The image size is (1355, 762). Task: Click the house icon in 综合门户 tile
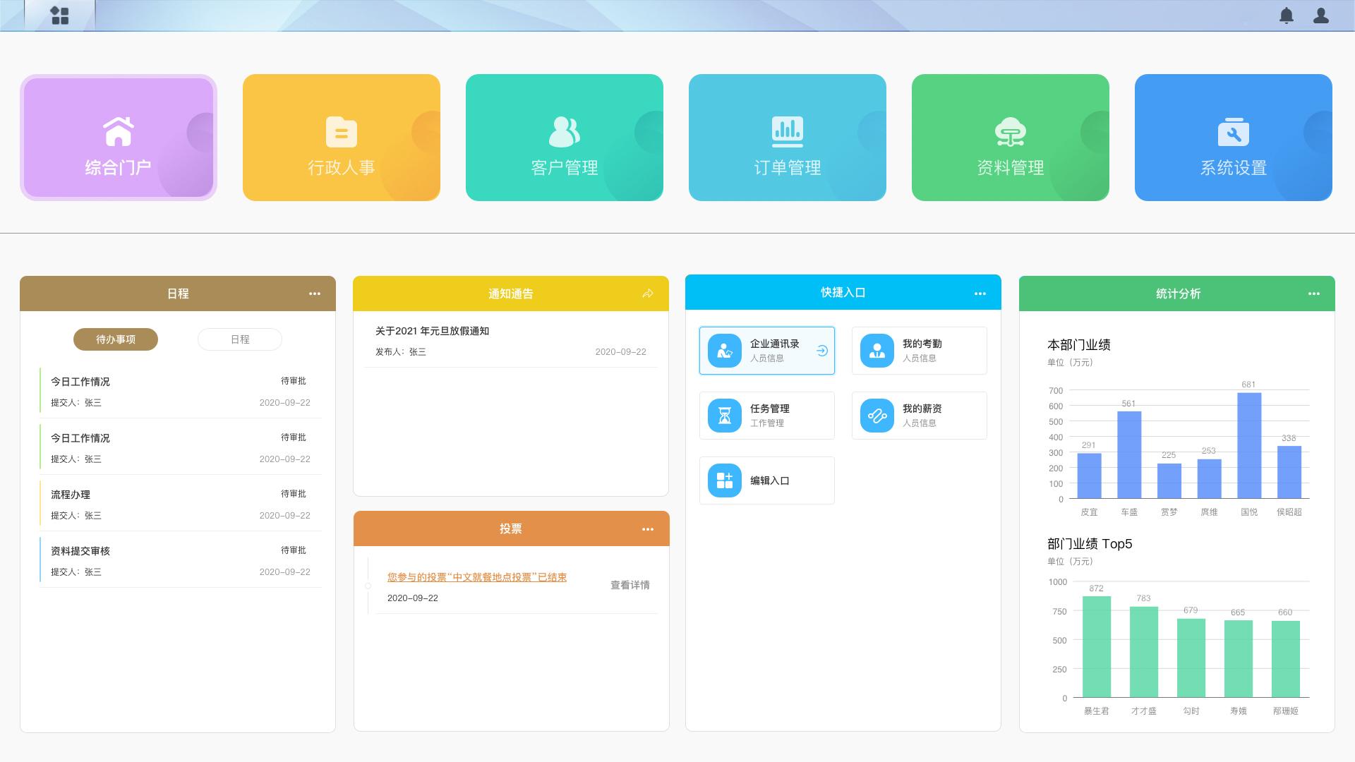pyautogui.click(x=119, y=131)
